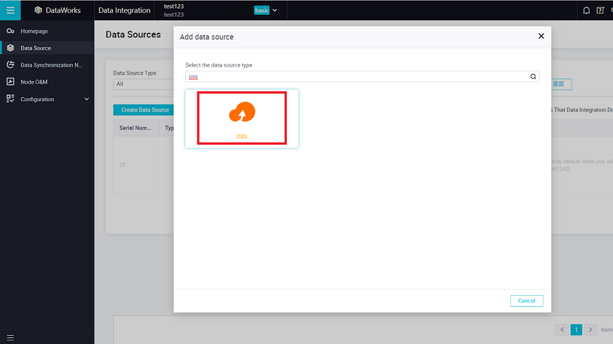613x344 pixels.
Task: Click the reset button behind the dialog
Action: point(561,84)
